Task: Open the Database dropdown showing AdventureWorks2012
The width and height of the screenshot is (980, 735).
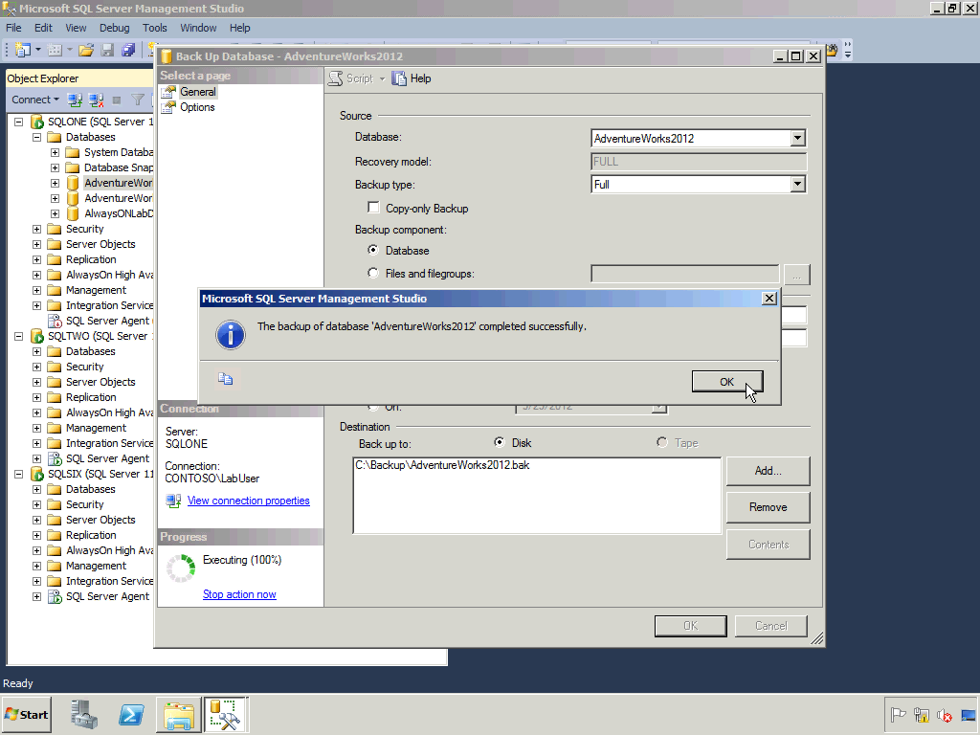Action: pyautogui.click(x=797, y=138)
